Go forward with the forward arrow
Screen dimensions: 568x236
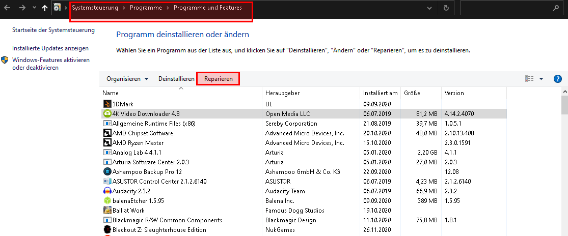coord(22,8)
